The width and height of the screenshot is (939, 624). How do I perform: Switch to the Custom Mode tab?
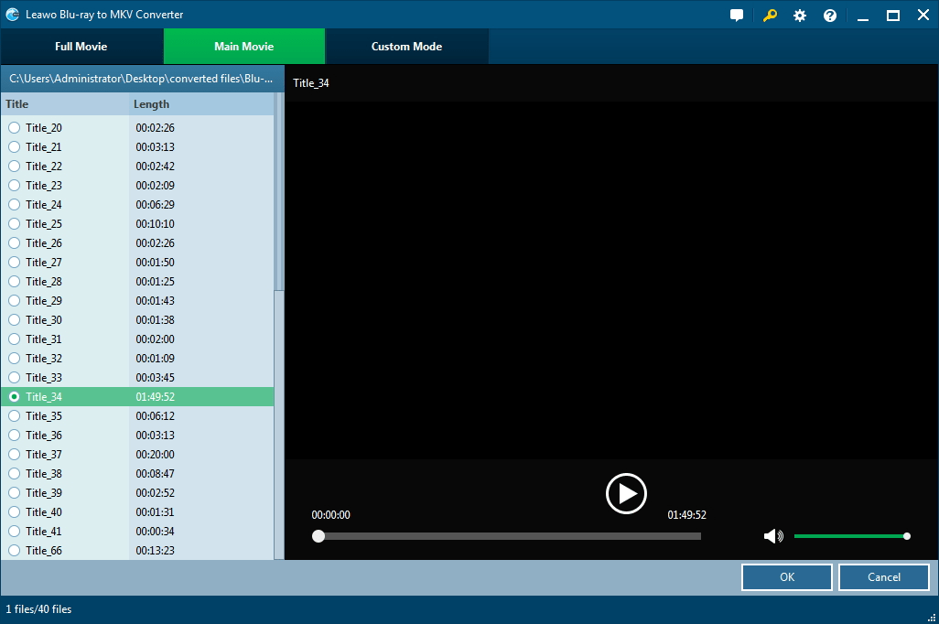coord(406,46)
